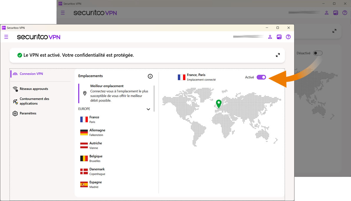Open the hamburger menu in front window
The height and width of the screenshot is (201, 351).
click(6, 37)
